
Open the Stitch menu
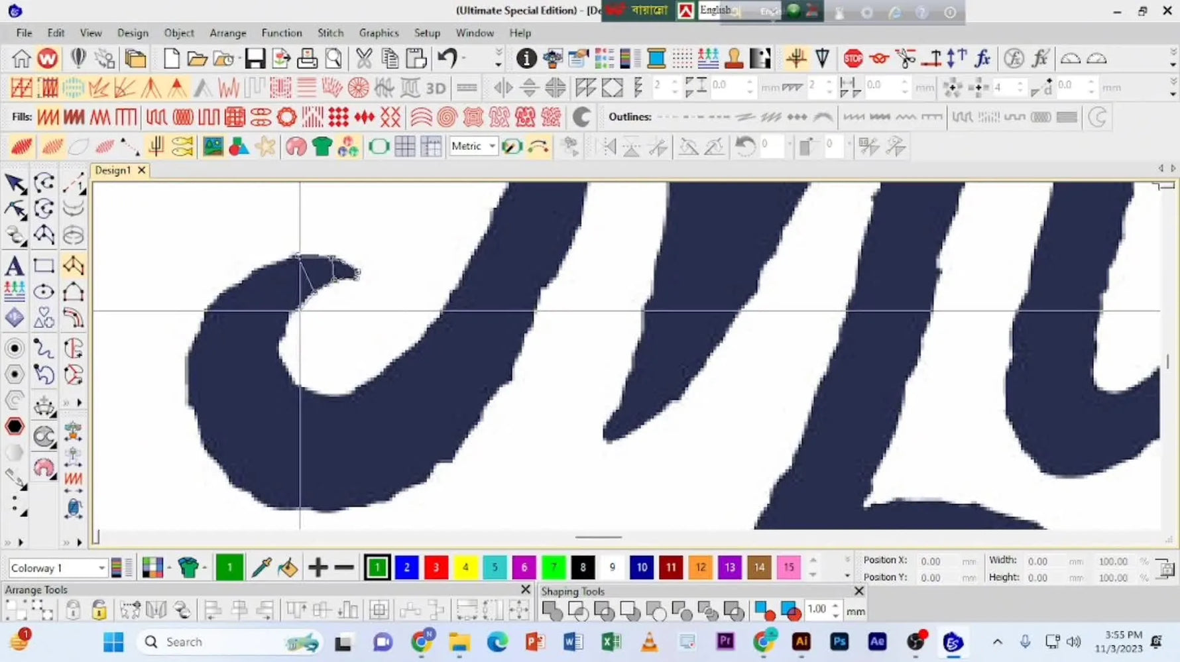point(330,32)
